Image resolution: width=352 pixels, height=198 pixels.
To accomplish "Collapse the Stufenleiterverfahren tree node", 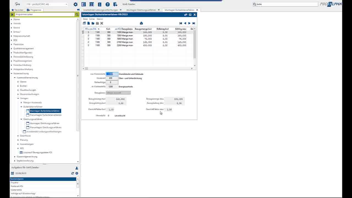I will pos(21,107).
